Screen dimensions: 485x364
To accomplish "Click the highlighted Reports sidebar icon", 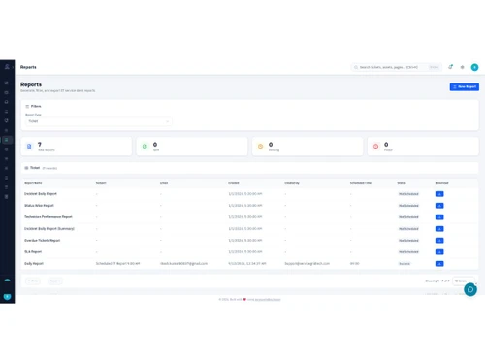I will tap(7, 140).
